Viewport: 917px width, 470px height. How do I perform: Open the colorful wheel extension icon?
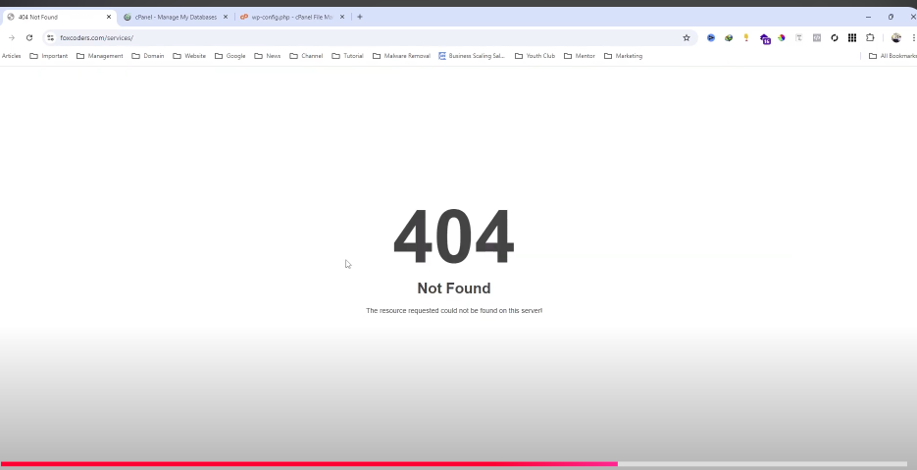[x=782, y=37]
